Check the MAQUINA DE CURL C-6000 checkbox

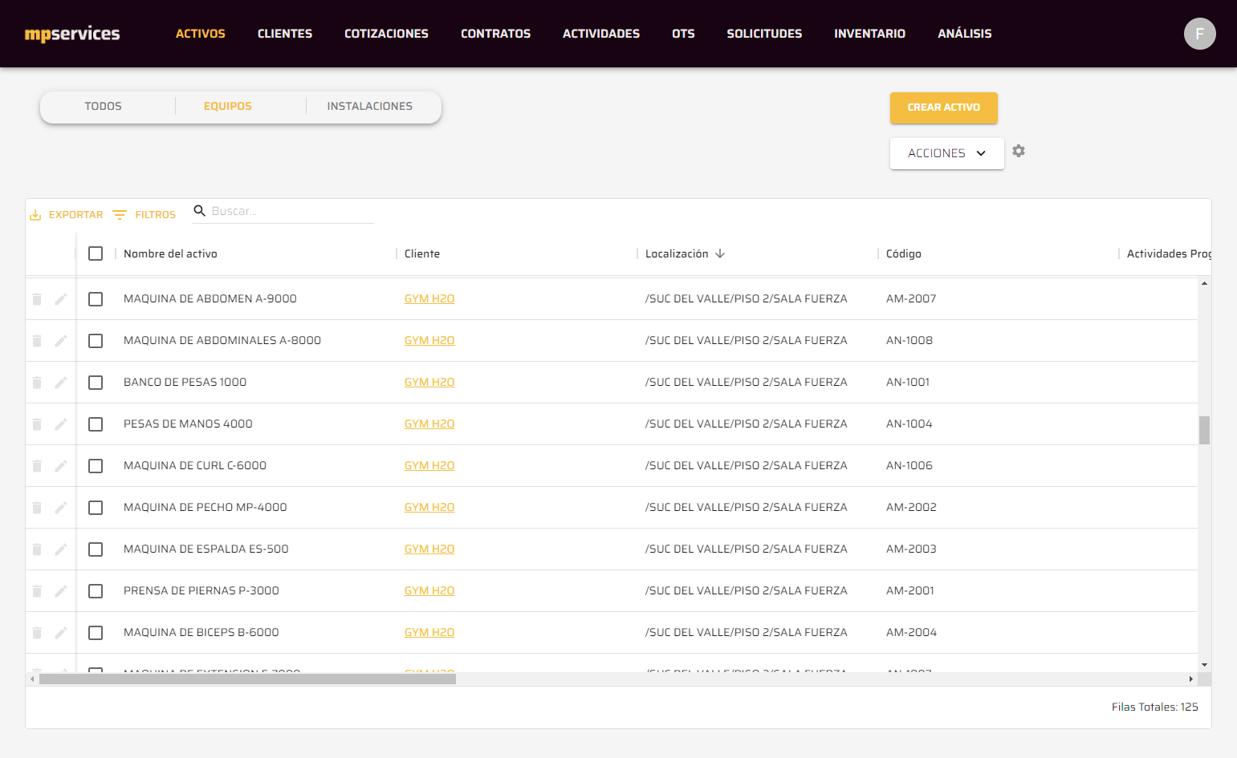click(96, 466)
